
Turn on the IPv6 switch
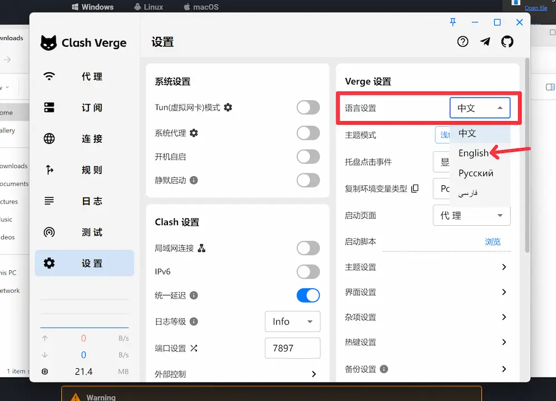(x=308, y=271)
